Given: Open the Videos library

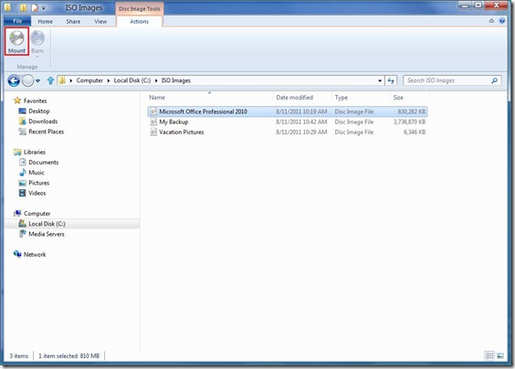Looking at the screenshot, I should (x=37, y=193).
